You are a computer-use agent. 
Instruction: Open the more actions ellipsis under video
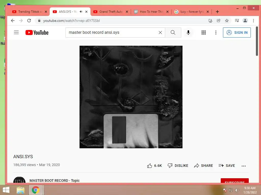(243, 166)
